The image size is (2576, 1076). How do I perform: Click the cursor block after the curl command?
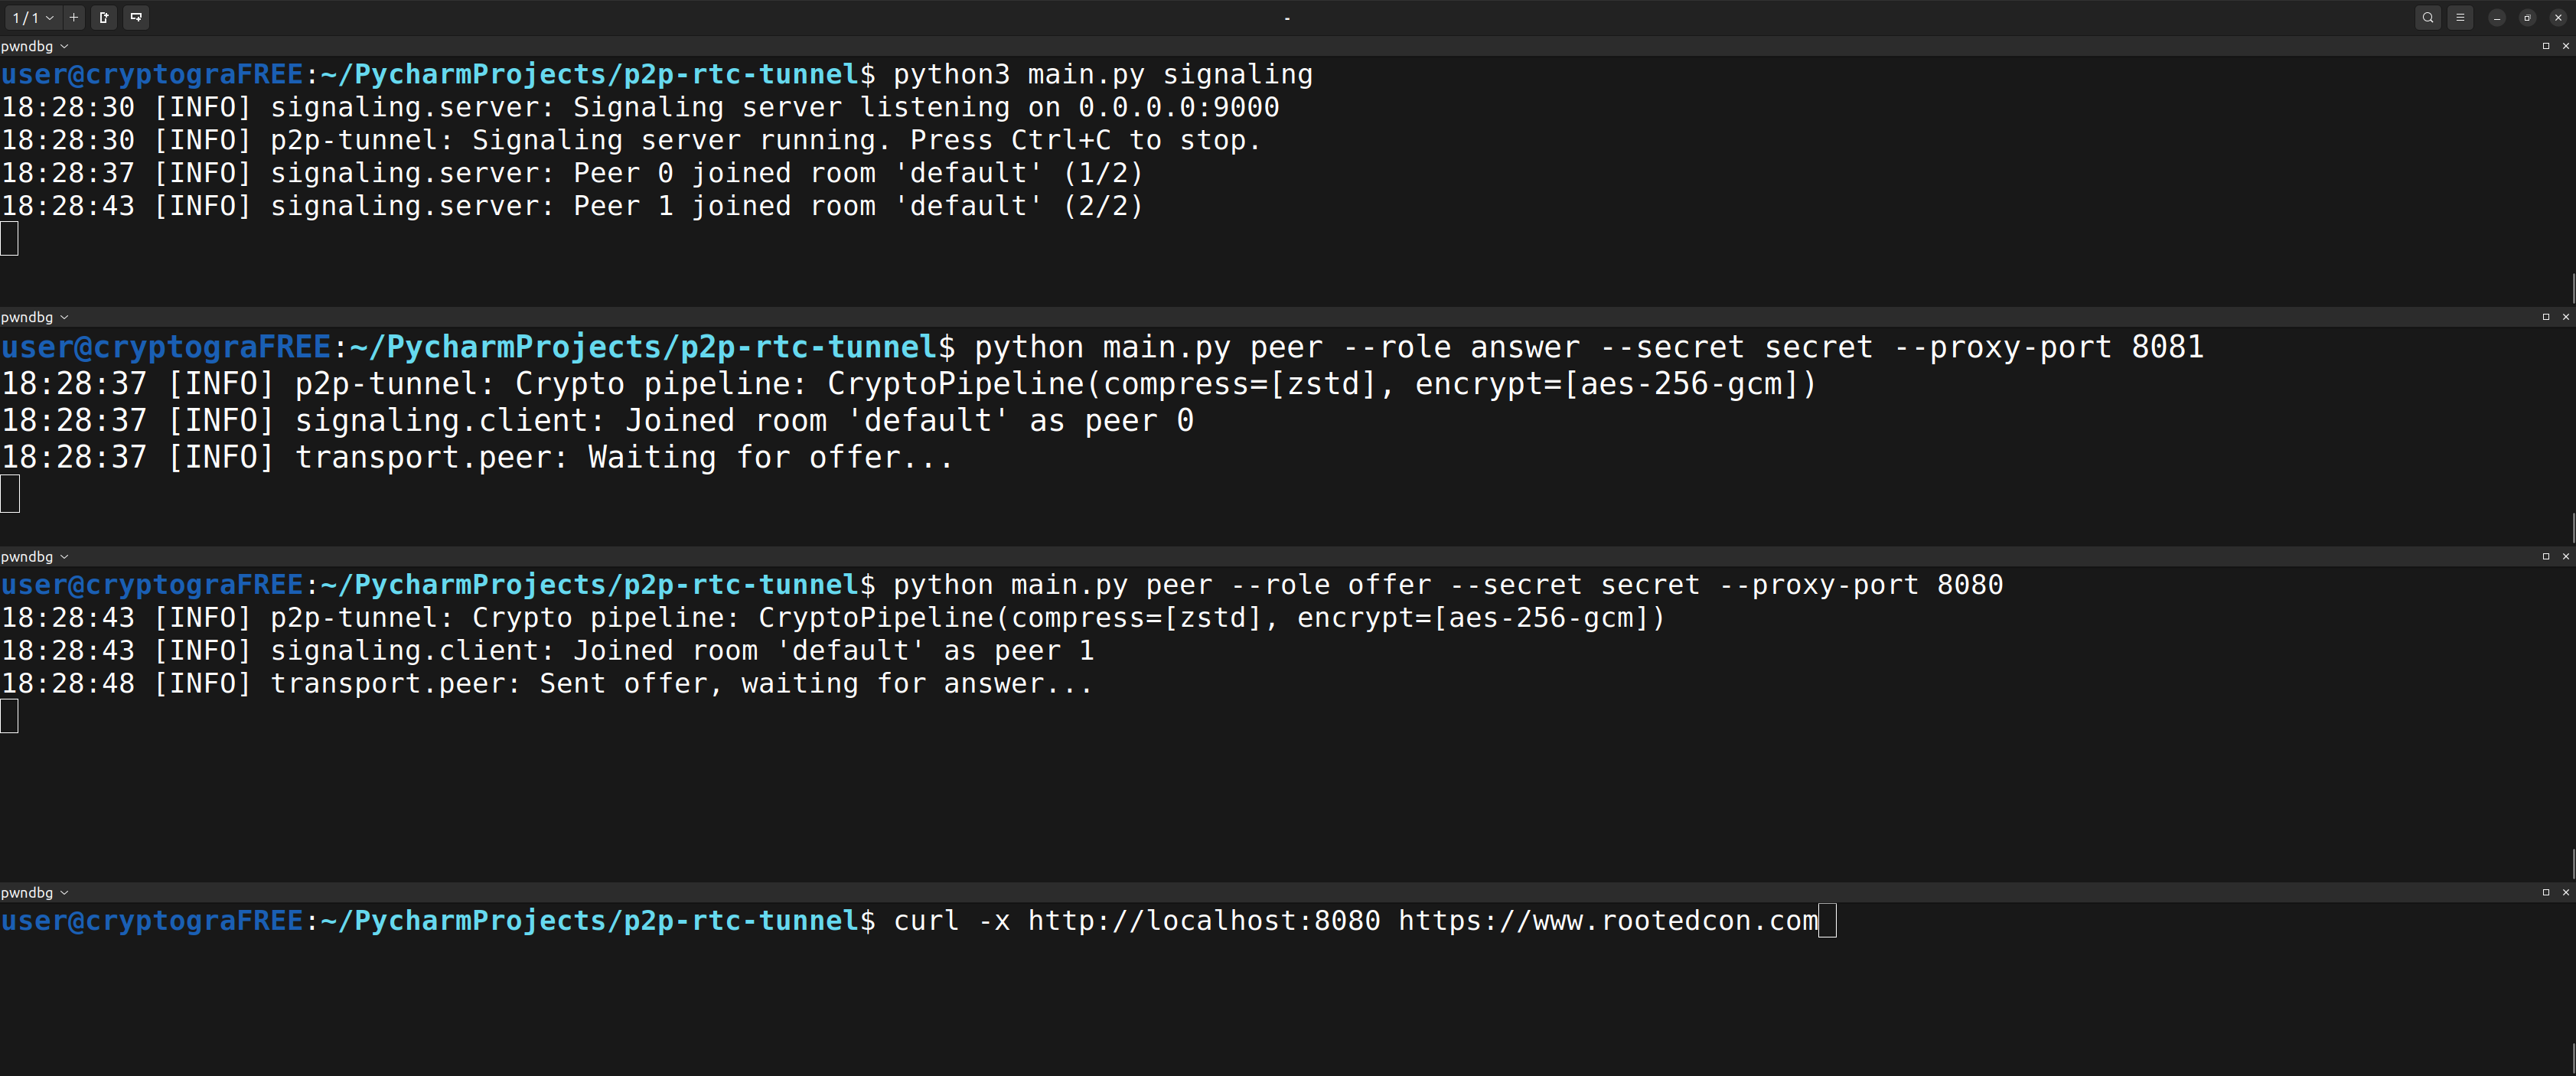coord(1827,921)
